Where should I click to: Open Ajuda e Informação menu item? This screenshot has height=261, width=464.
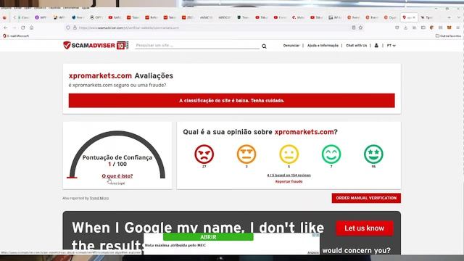pyautogui.click(x=323, y=45)
